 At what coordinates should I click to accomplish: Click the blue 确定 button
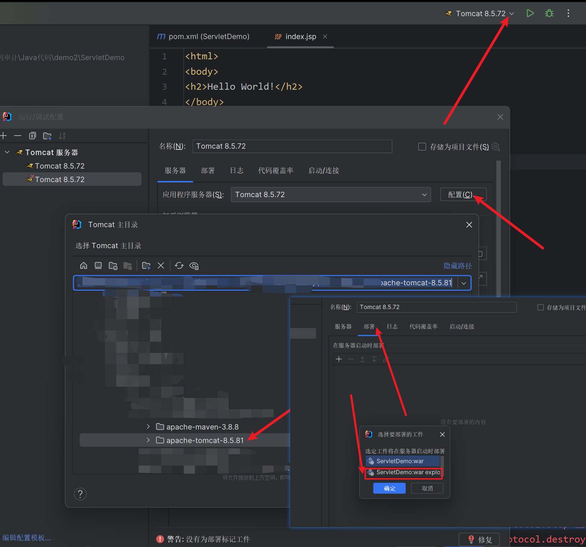click(389, 488)
